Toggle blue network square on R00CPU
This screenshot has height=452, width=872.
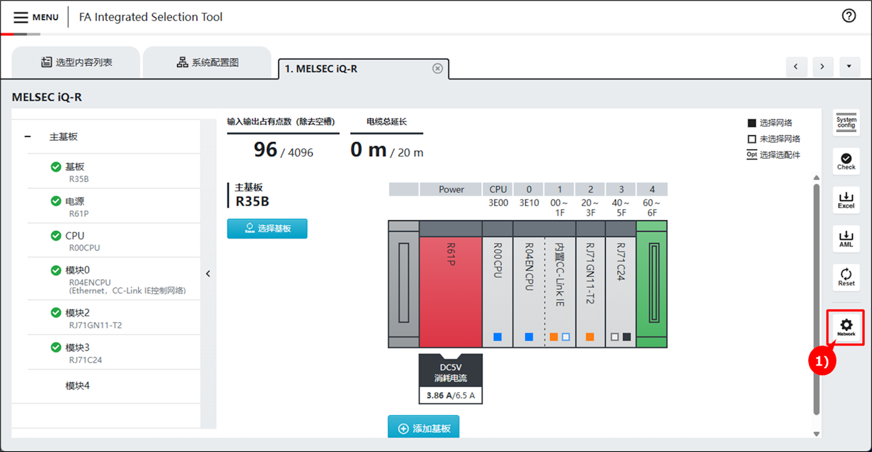click(x=497, y=337)
